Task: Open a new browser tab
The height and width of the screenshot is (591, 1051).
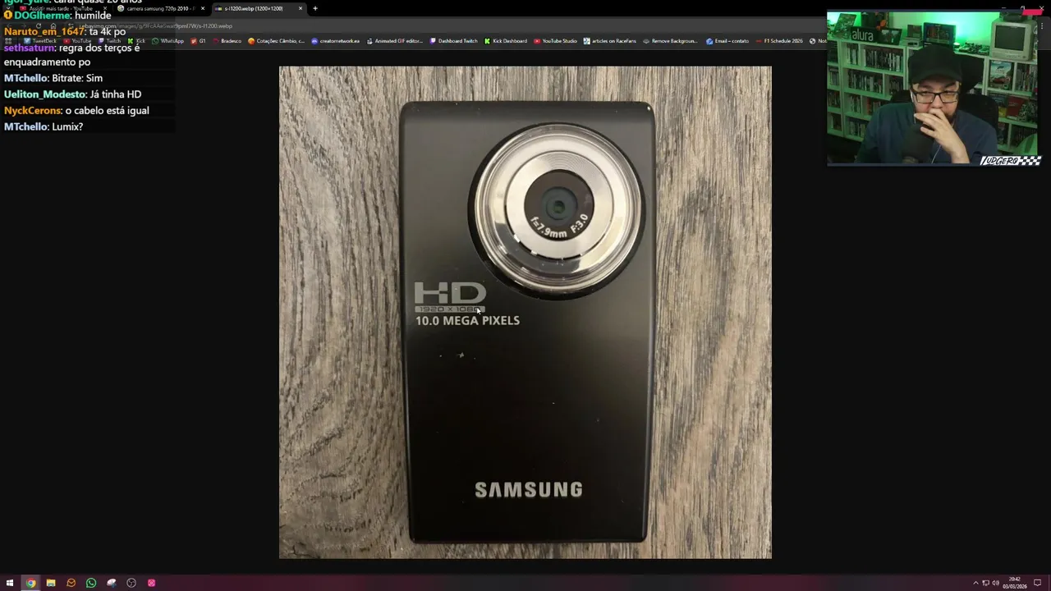Action: click(315, 8)
